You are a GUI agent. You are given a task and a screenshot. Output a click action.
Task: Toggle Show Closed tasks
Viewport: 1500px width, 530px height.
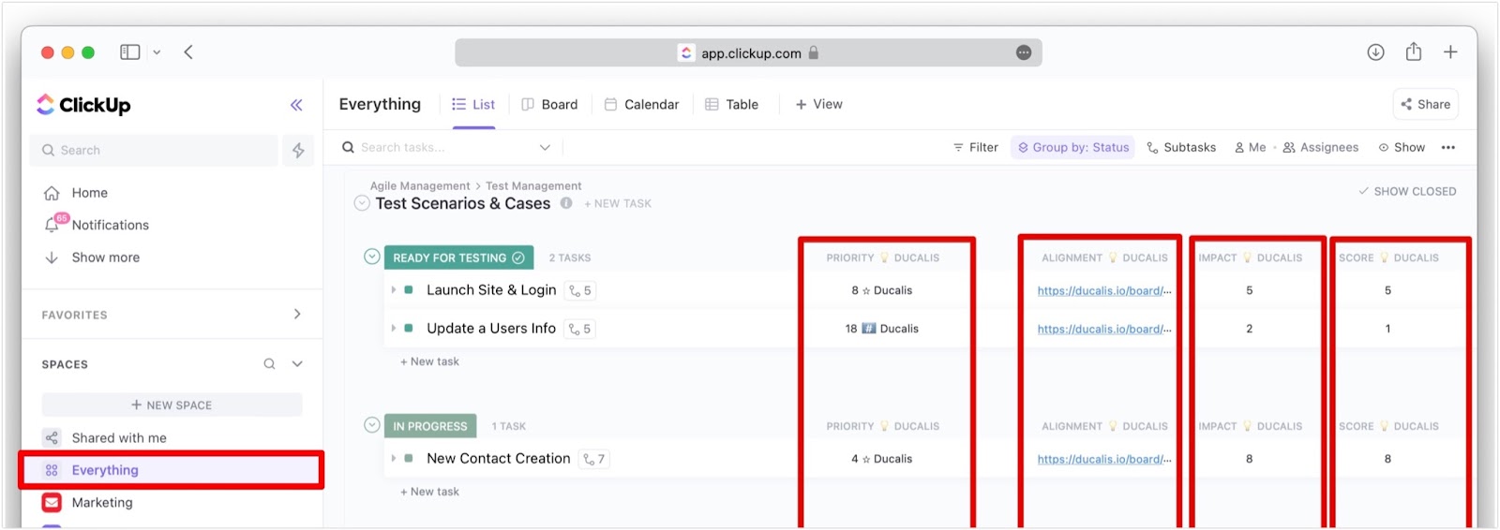(x=1407, y=192)
